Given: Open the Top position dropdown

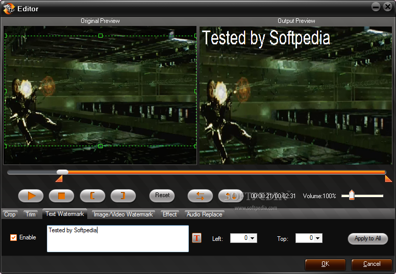Looking at the screenshot, I should [x=318, y=238].
